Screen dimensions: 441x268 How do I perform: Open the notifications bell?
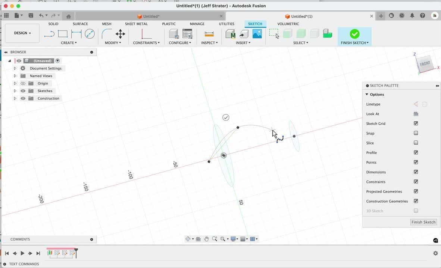click(x=412, y=16)
